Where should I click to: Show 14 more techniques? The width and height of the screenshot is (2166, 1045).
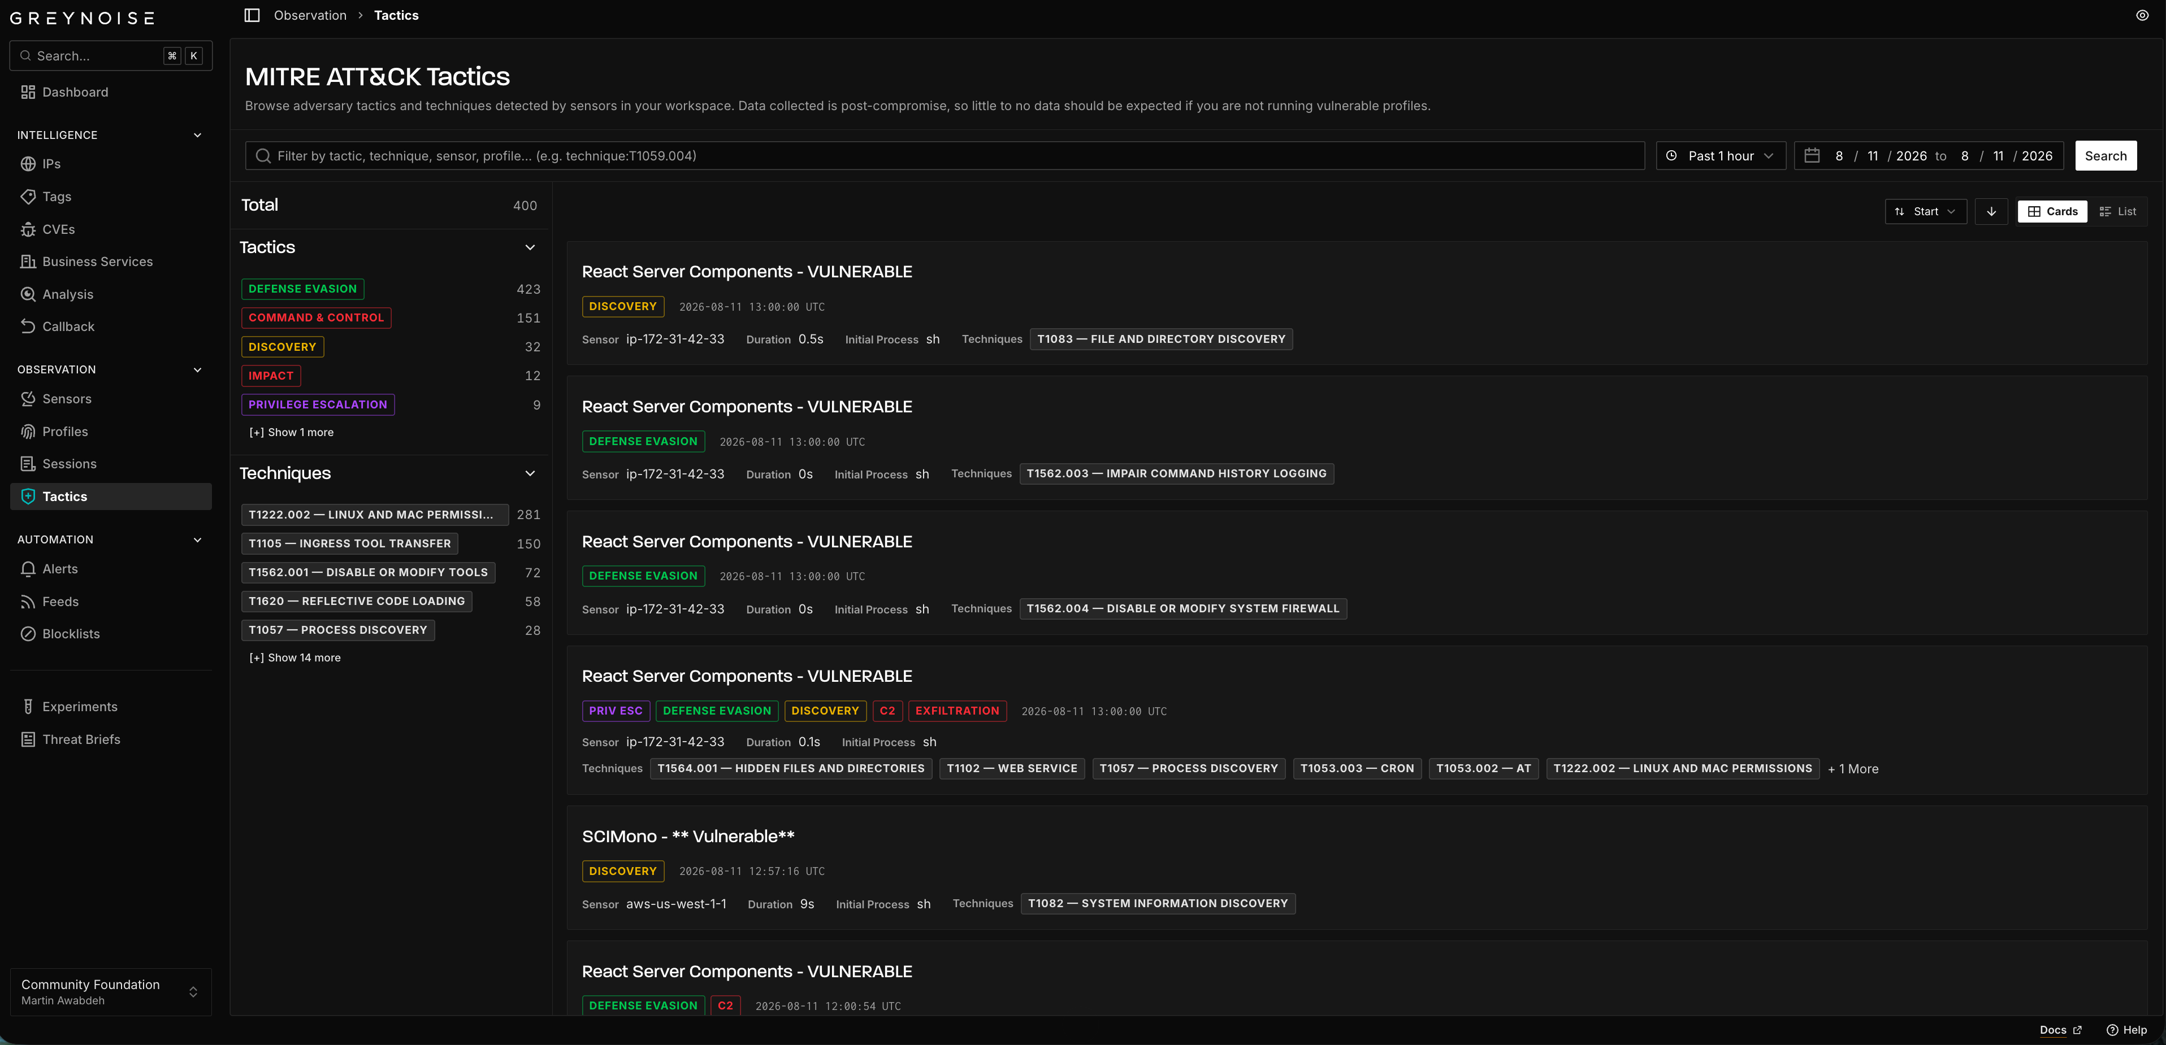(x=295, y=658)
